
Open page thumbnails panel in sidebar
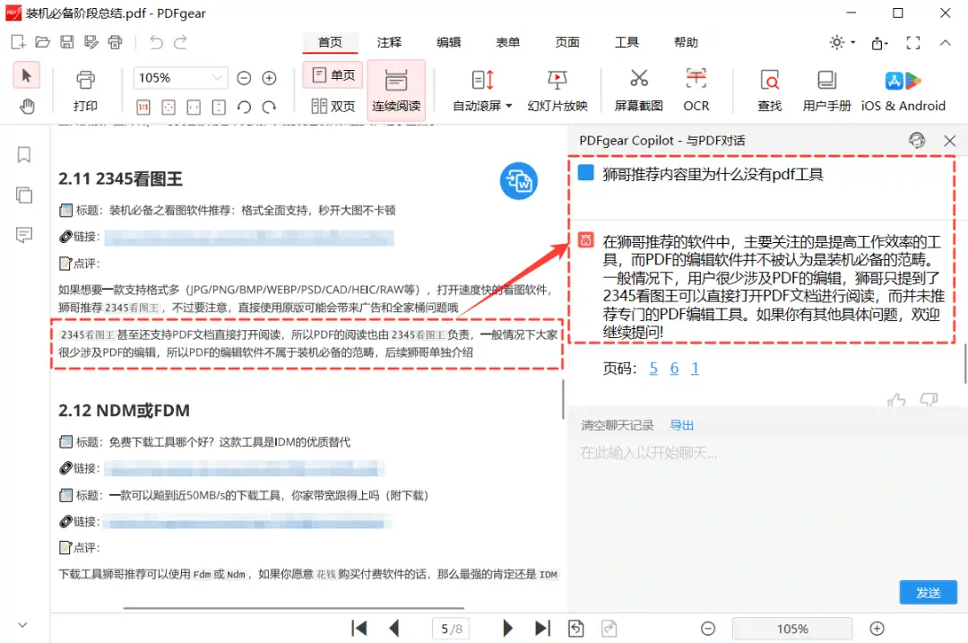click(x=23, y=196)
